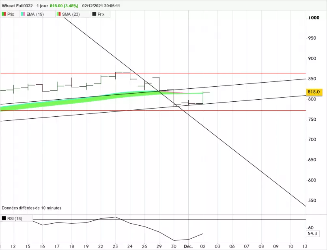Click the '1 jour' timeframe label

(42, 6)
